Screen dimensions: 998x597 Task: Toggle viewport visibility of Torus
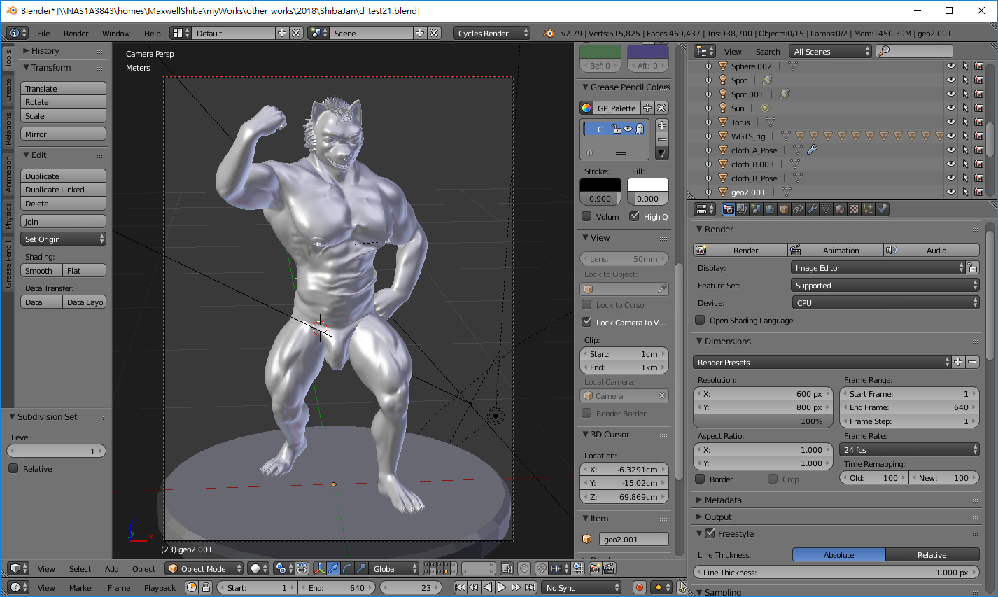click(x=950, y=122)
